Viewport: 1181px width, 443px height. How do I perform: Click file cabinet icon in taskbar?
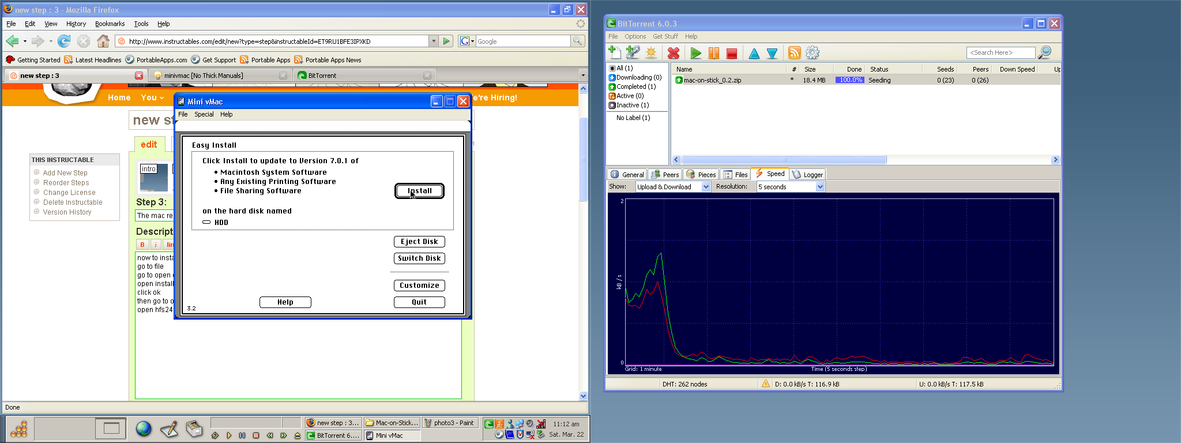[x=194, y=429]
